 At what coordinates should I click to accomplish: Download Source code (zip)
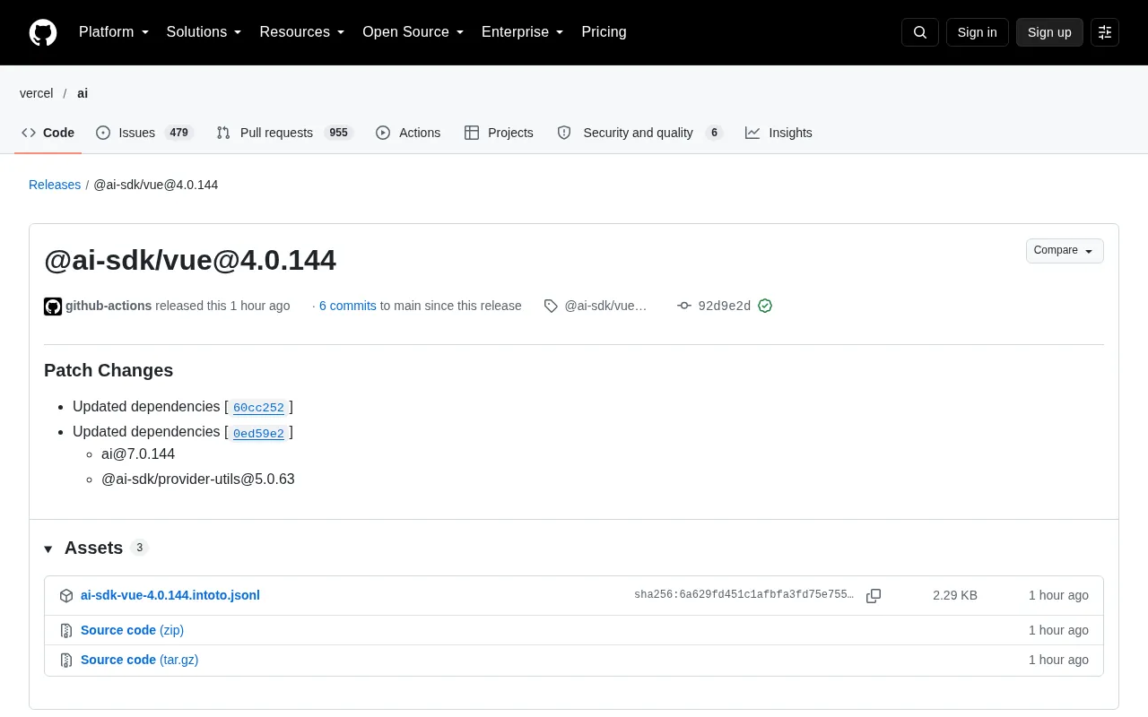point(132,630)
